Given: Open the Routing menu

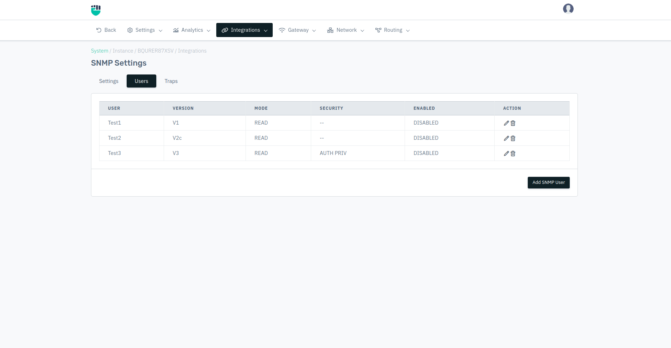Looking at the screenshot, I should click(393, 30).
